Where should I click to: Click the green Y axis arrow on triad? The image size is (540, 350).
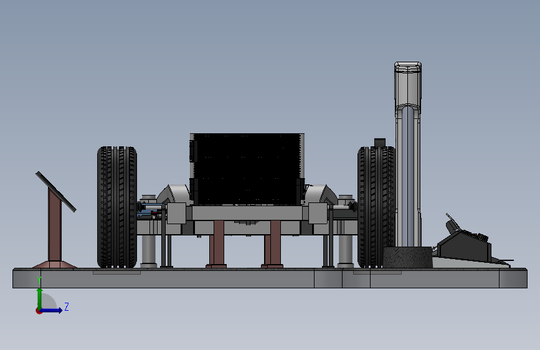[40, 298]
